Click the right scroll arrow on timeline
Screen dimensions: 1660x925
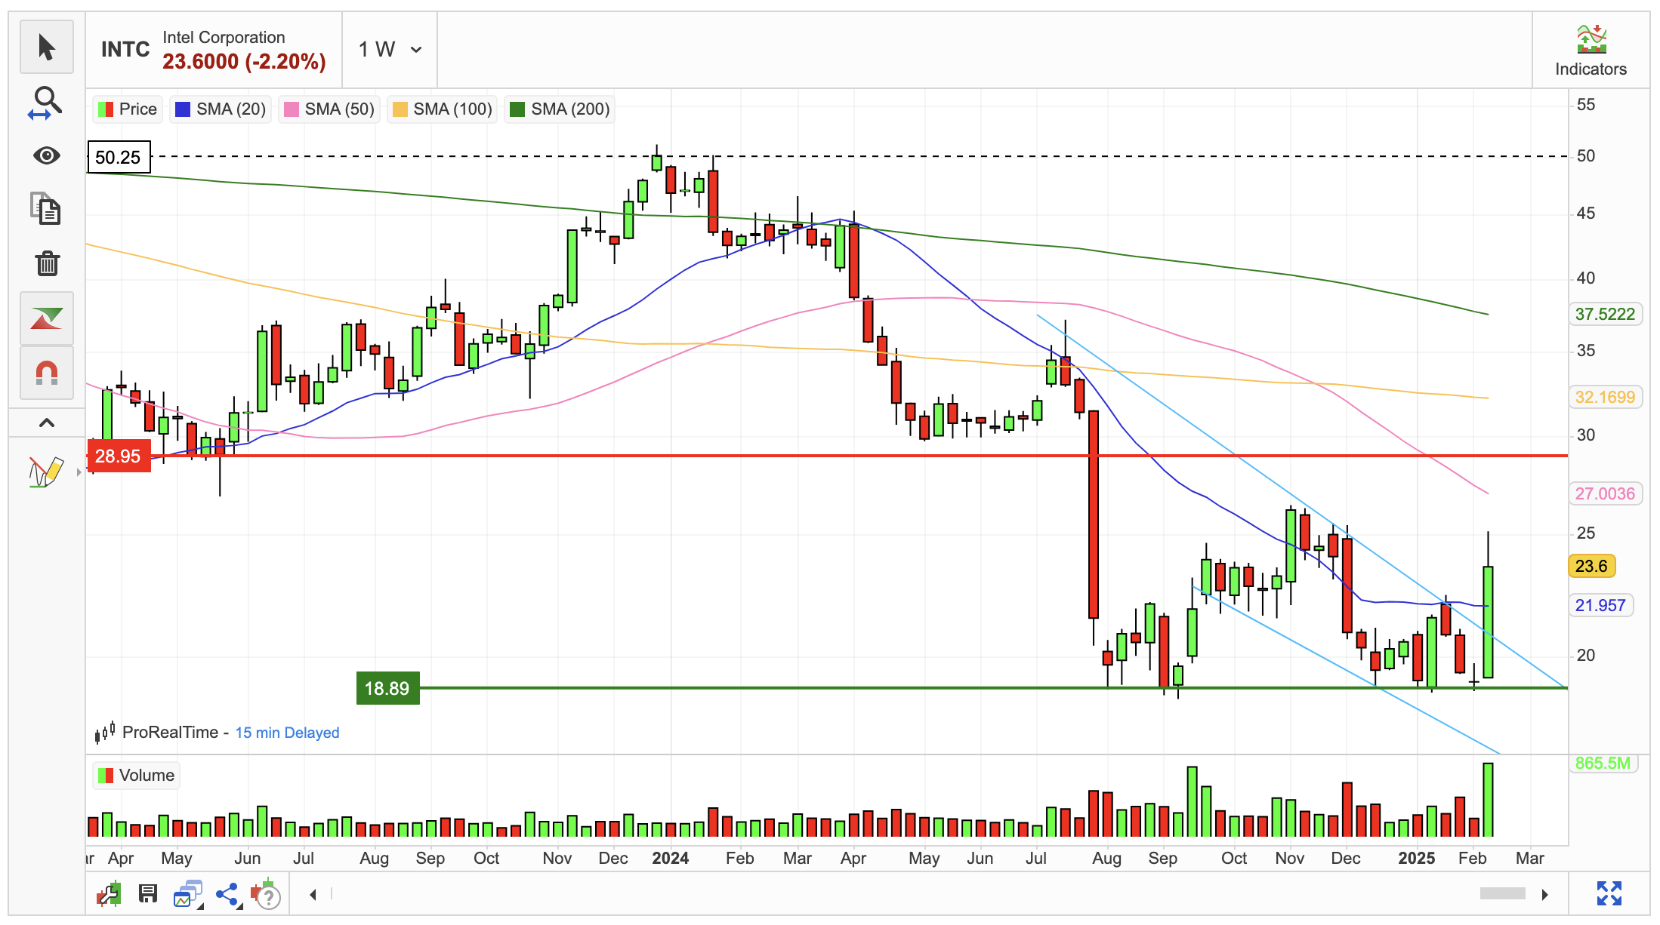tap(1545, 895)
